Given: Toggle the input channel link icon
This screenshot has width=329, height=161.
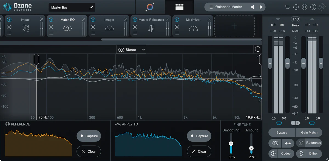Looking at the screenshot, I should point(279,123).
